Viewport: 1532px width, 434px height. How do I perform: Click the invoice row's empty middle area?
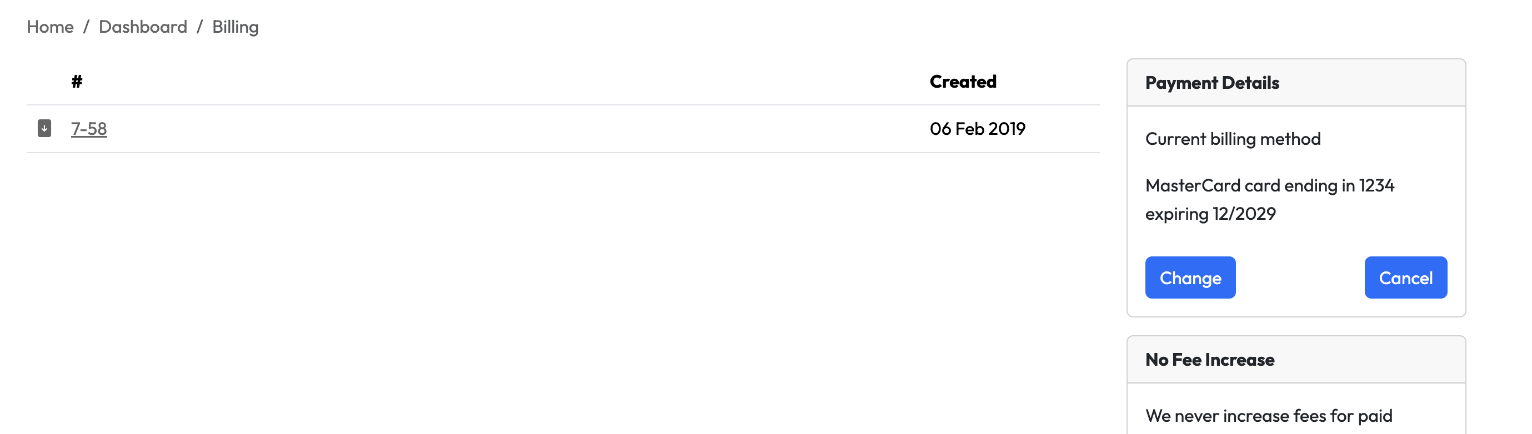click(505, 128)
